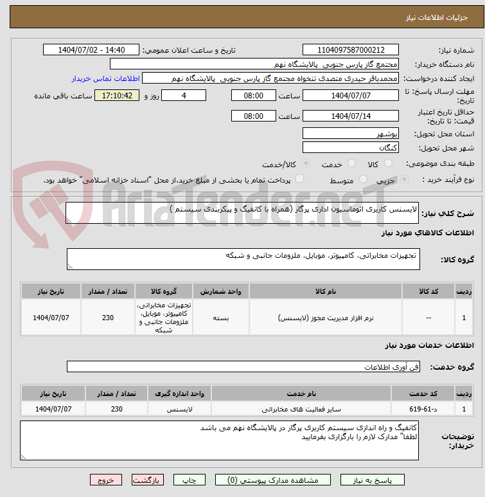This screenshot has width=485, height=497.
Task: Click the resize handle of گروه کالا textarea
Action: click(70, 267)
